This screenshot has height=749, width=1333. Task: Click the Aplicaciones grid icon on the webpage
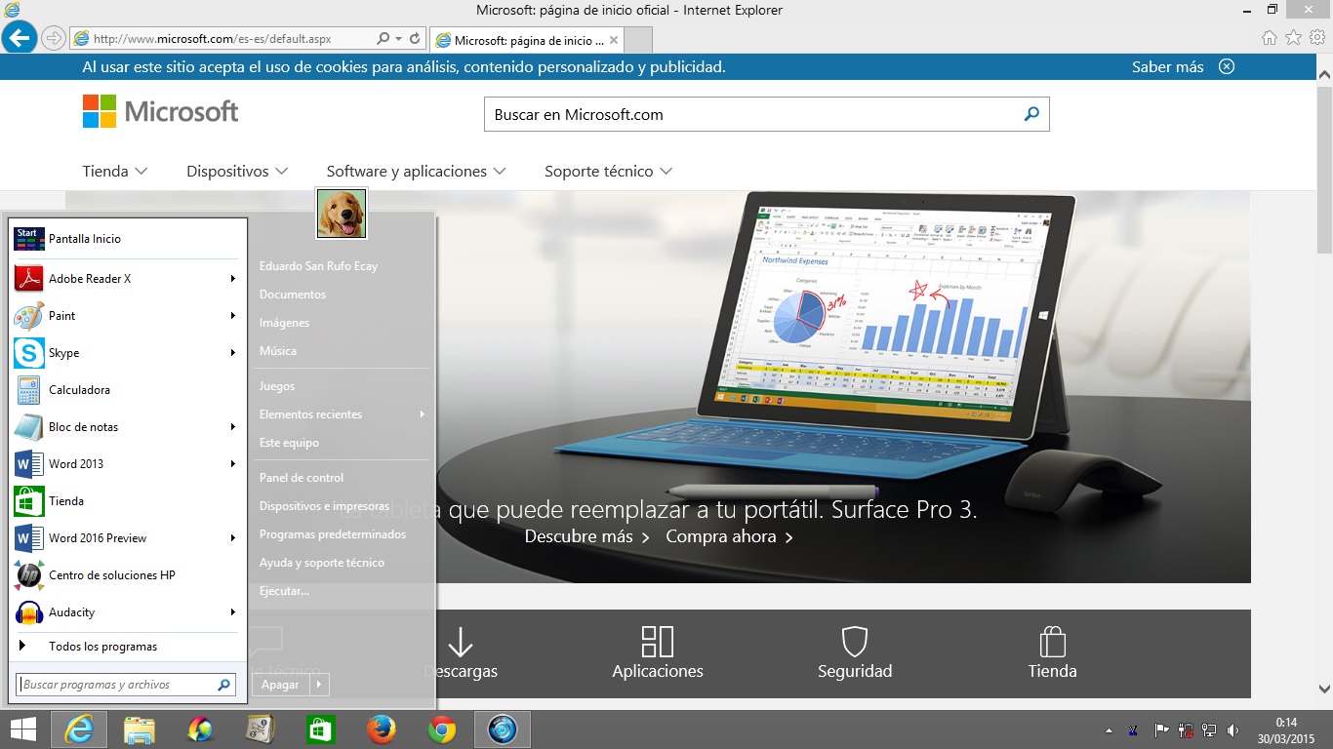pyautogui.click(x=658, y=642)
